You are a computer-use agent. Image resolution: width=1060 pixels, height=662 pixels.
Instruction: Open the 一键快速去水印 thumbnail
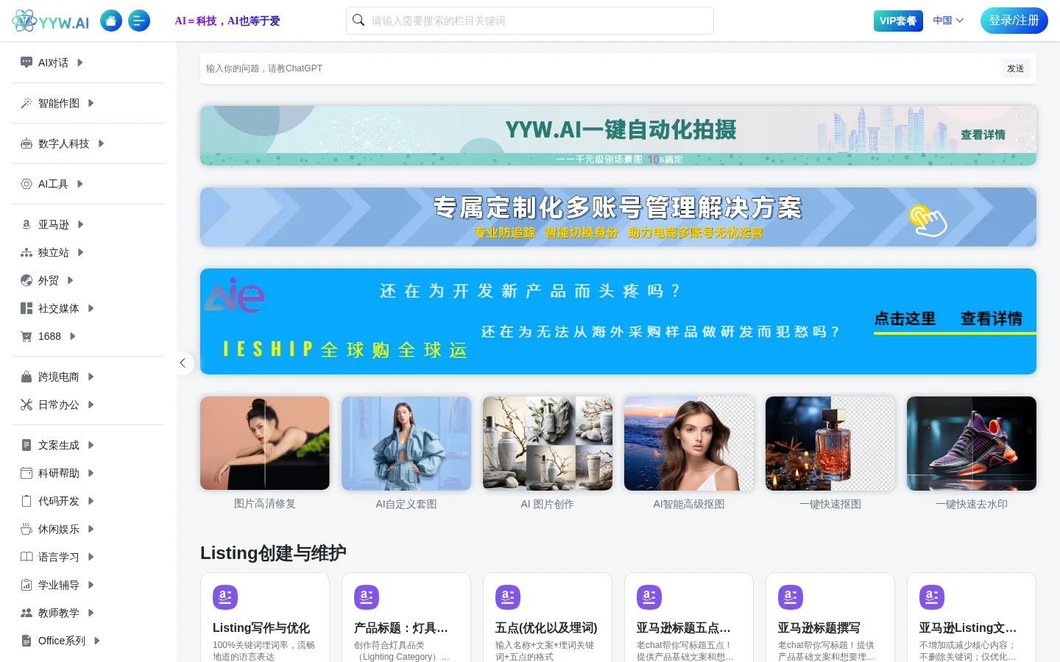pyautogui.click(x=972, y=444)
